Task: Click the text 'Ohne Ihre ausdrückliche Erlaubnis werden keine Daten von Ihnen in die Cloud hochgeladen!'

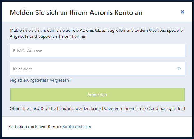Action: coord(97,108)
